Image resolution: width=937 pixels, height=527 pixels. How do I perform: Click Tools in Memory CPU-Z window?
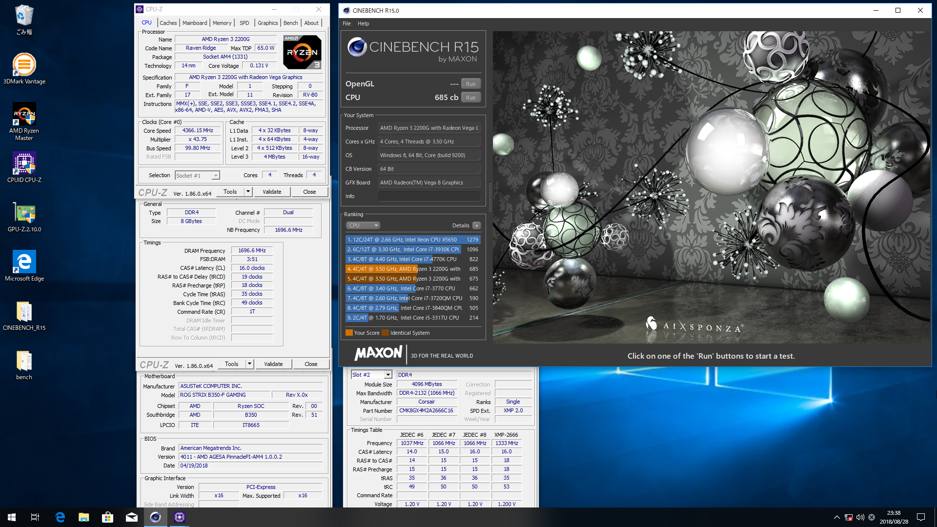tap(231, 364)
